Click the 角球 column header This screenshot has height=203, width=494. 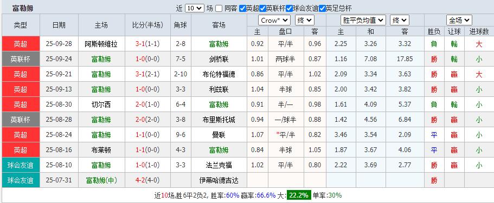coord(181,25)
